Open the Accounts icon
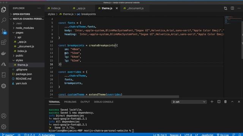This screenshot has height=136, width=243. click(x=3, y=116)
